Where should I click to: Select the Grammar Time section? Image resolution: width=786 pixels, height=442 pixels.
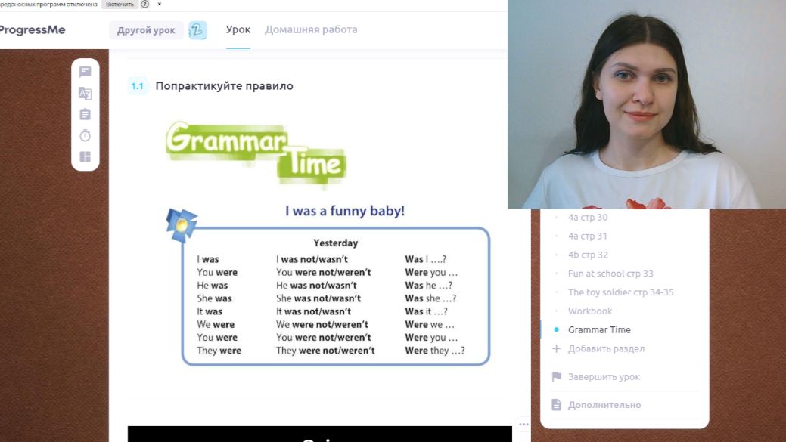point(599,330)
